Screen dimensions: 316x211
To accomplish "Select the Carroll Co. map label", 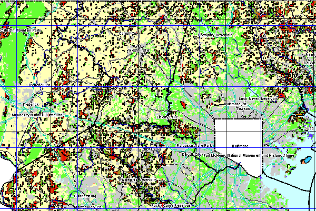I will [x=128, y=34].
